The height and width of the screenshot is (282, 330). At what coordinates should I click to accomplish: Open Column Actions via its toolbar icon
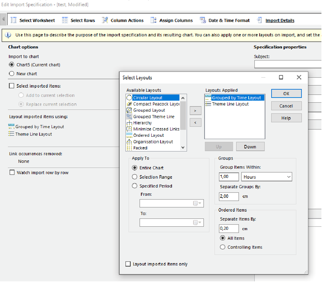(x=104, y=20)
